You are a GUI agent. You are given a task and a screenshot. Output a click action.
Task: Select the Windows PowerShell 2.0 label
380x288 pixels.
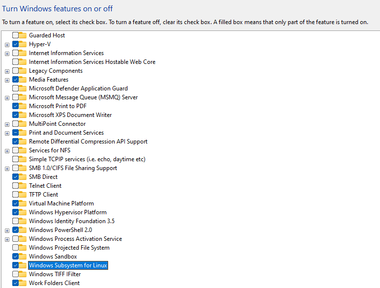tap(60, 230)
